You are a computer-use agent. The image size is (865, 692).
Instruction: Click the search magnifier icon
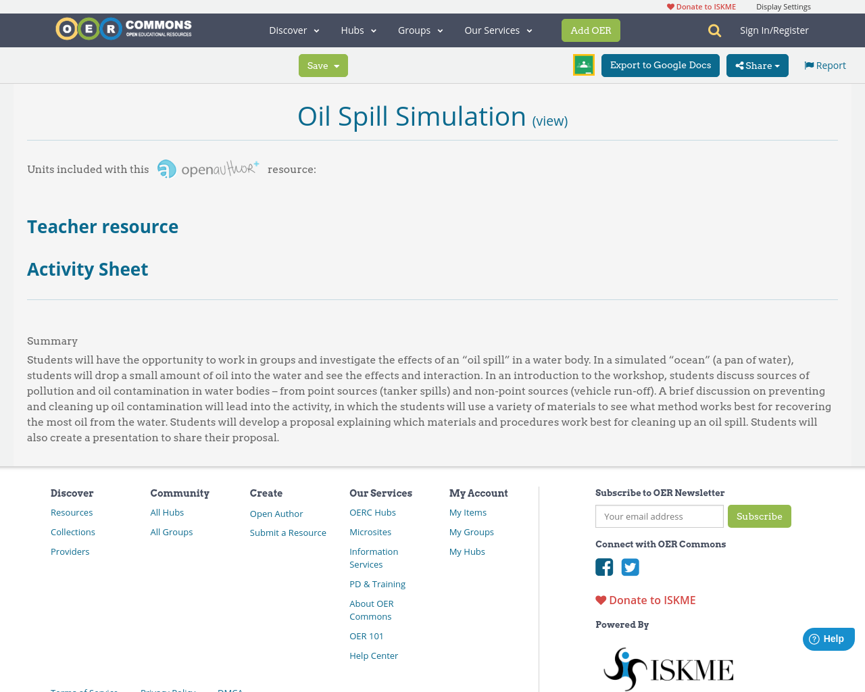(713, 30)
